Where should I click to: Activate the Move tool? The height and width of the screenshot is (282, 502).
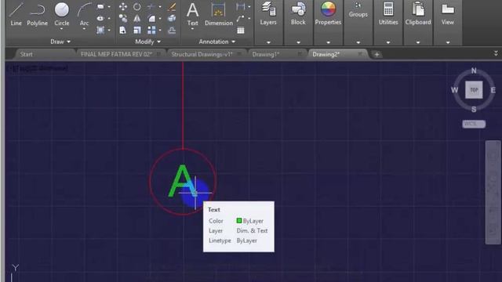tap(123, 6)
